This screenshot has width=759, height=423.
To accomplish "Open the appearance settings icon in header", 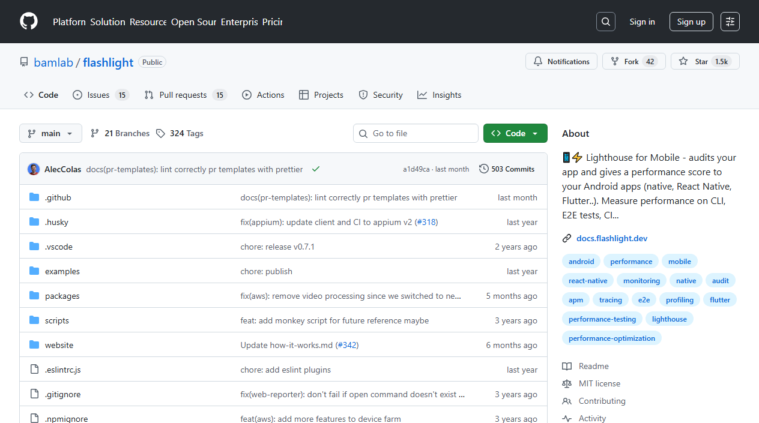I will 730,22.
